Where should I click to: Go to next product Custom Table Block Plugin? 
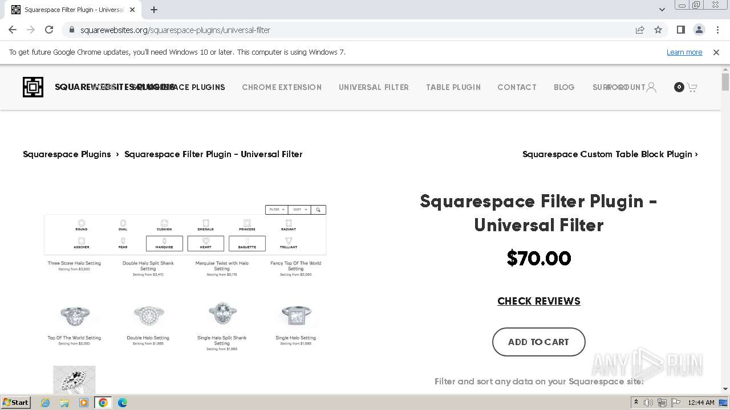pyautogui.click(x=610, y=154)
